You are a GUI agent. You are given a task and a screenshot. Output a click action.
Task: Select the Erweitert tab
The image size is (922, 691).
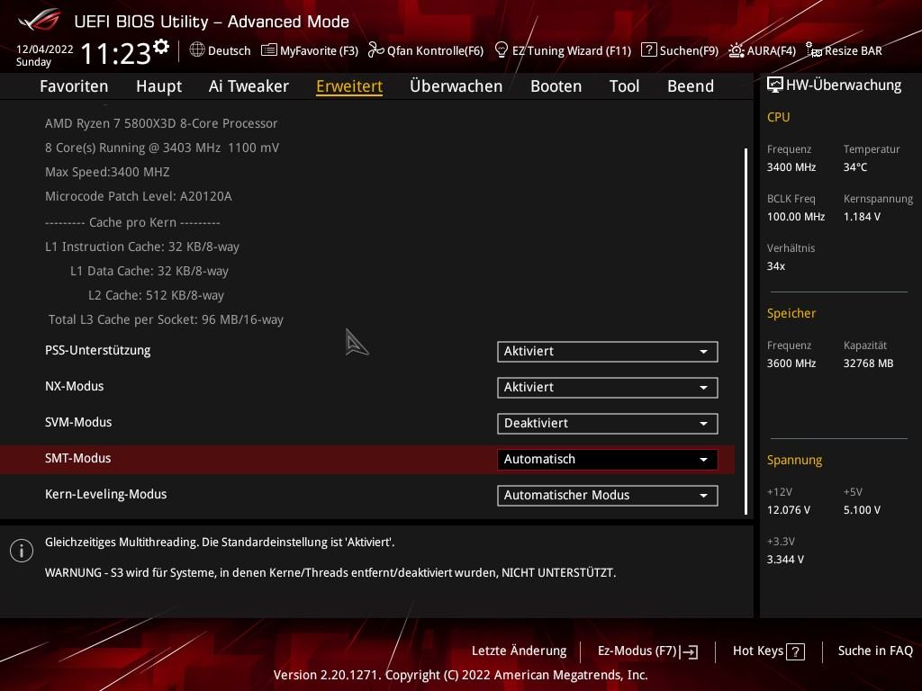click(349, 85)
